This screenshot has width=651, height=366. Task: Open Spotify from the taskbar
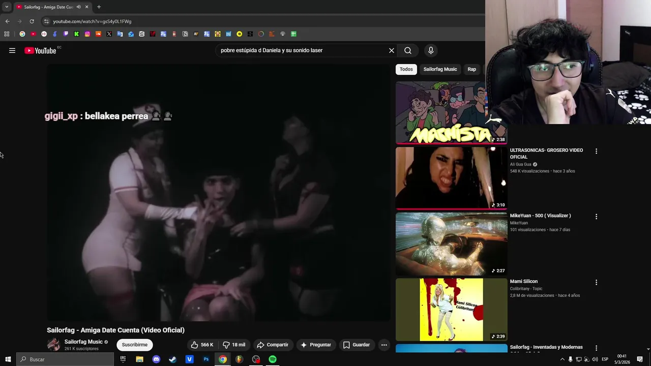point(273,359)
